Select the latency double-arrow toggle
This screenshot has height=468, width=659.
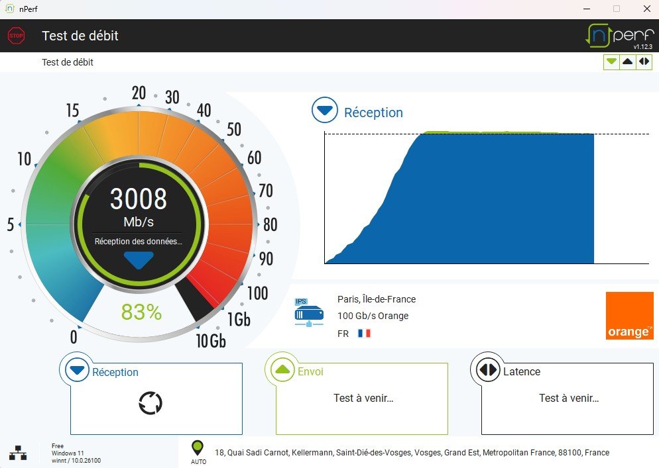click(x=644, y=62)
